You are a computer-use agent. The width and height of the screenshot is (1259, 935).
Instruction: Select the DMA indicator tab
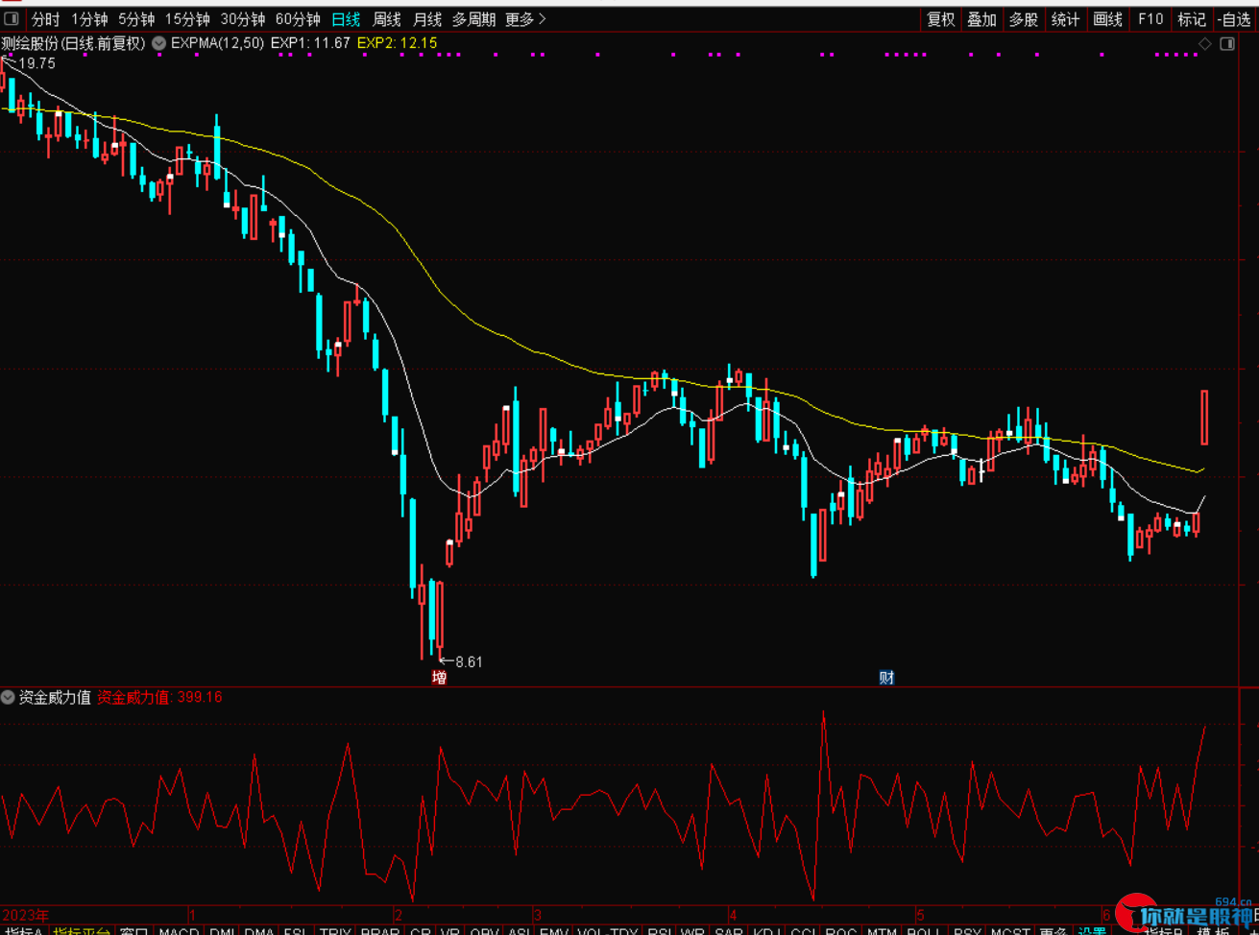point(259,931)
